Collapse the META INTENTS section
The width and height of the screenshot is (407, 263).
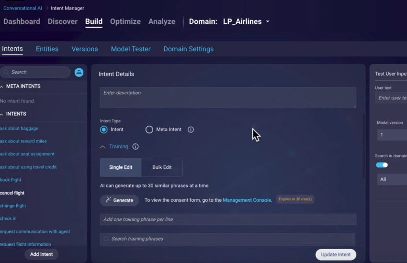point(2,87)
